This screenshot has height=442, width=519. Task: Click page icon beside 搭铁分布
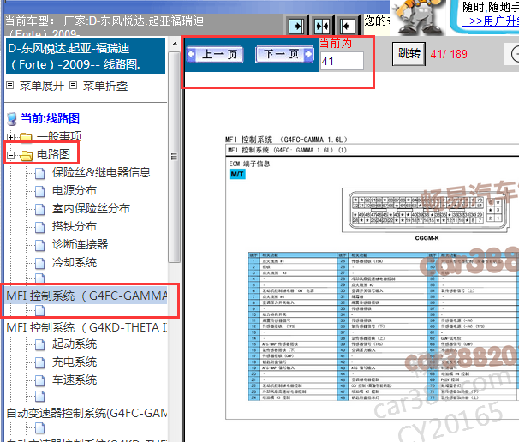(40, 228)
